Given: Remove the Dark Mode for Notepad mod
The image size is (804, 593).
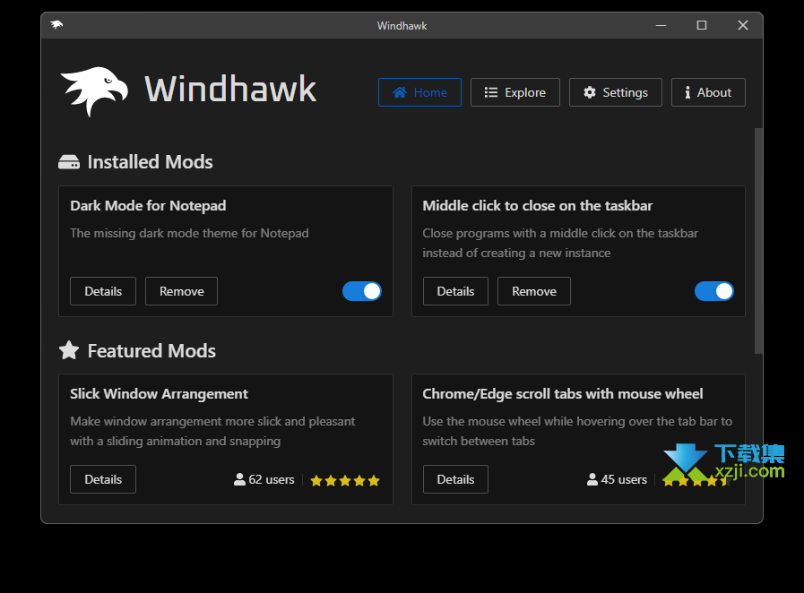Looking at the screenshot, I should coord(182,291).
